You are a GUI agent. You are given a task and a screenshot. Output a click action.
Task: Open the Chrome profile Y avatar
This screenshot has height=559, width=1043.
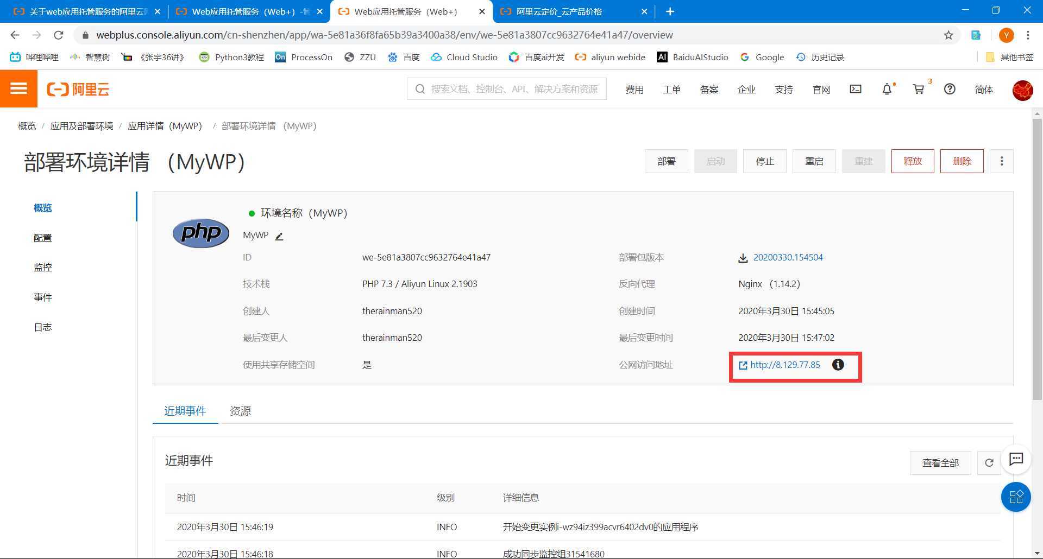[x=1006, y=35]
